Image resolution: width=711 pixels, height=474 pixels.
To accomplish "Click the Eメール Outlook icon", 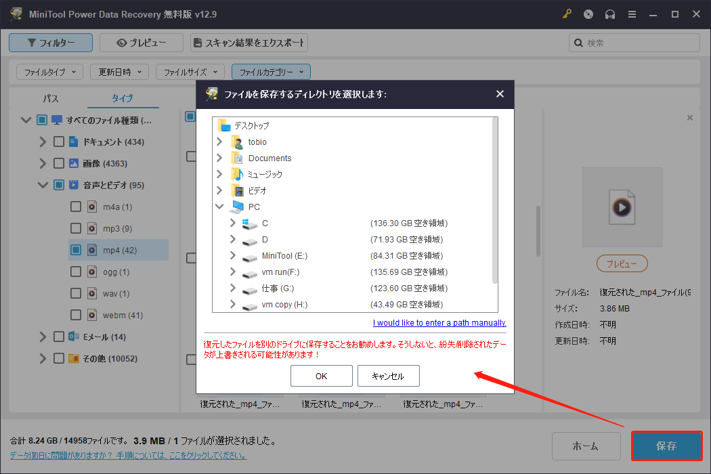I will pyautogui.click(x=73, y=337).
